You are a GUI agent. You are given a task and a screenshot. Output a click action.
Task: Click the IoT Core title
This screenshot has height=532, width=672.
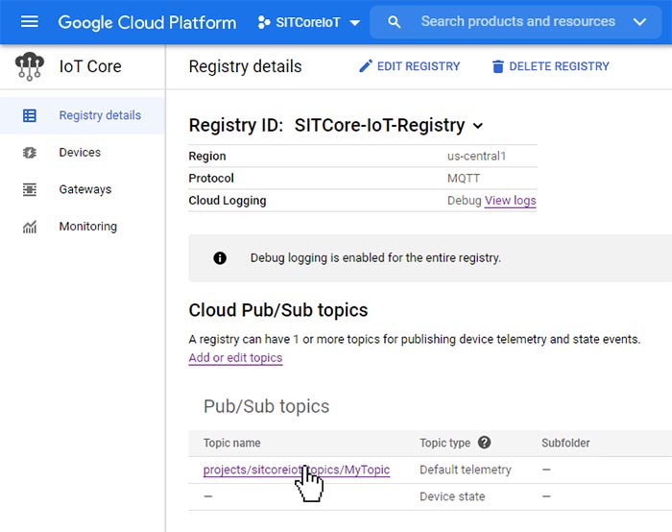pyautogui.click(x=90, y=66)
